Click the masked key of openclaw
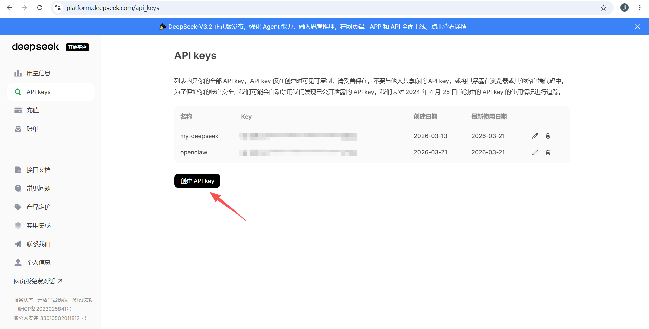 point(298,153)
